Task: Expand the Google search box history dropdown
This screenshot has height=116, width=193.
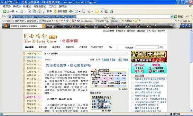Action: click(x=40, y=21)
